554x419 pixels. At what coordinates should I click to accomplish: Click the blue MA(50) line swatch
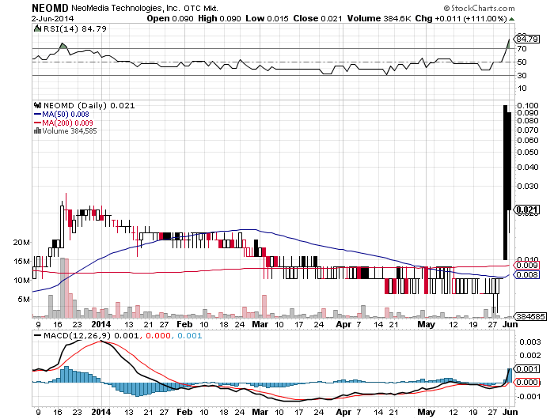(37, 114)
